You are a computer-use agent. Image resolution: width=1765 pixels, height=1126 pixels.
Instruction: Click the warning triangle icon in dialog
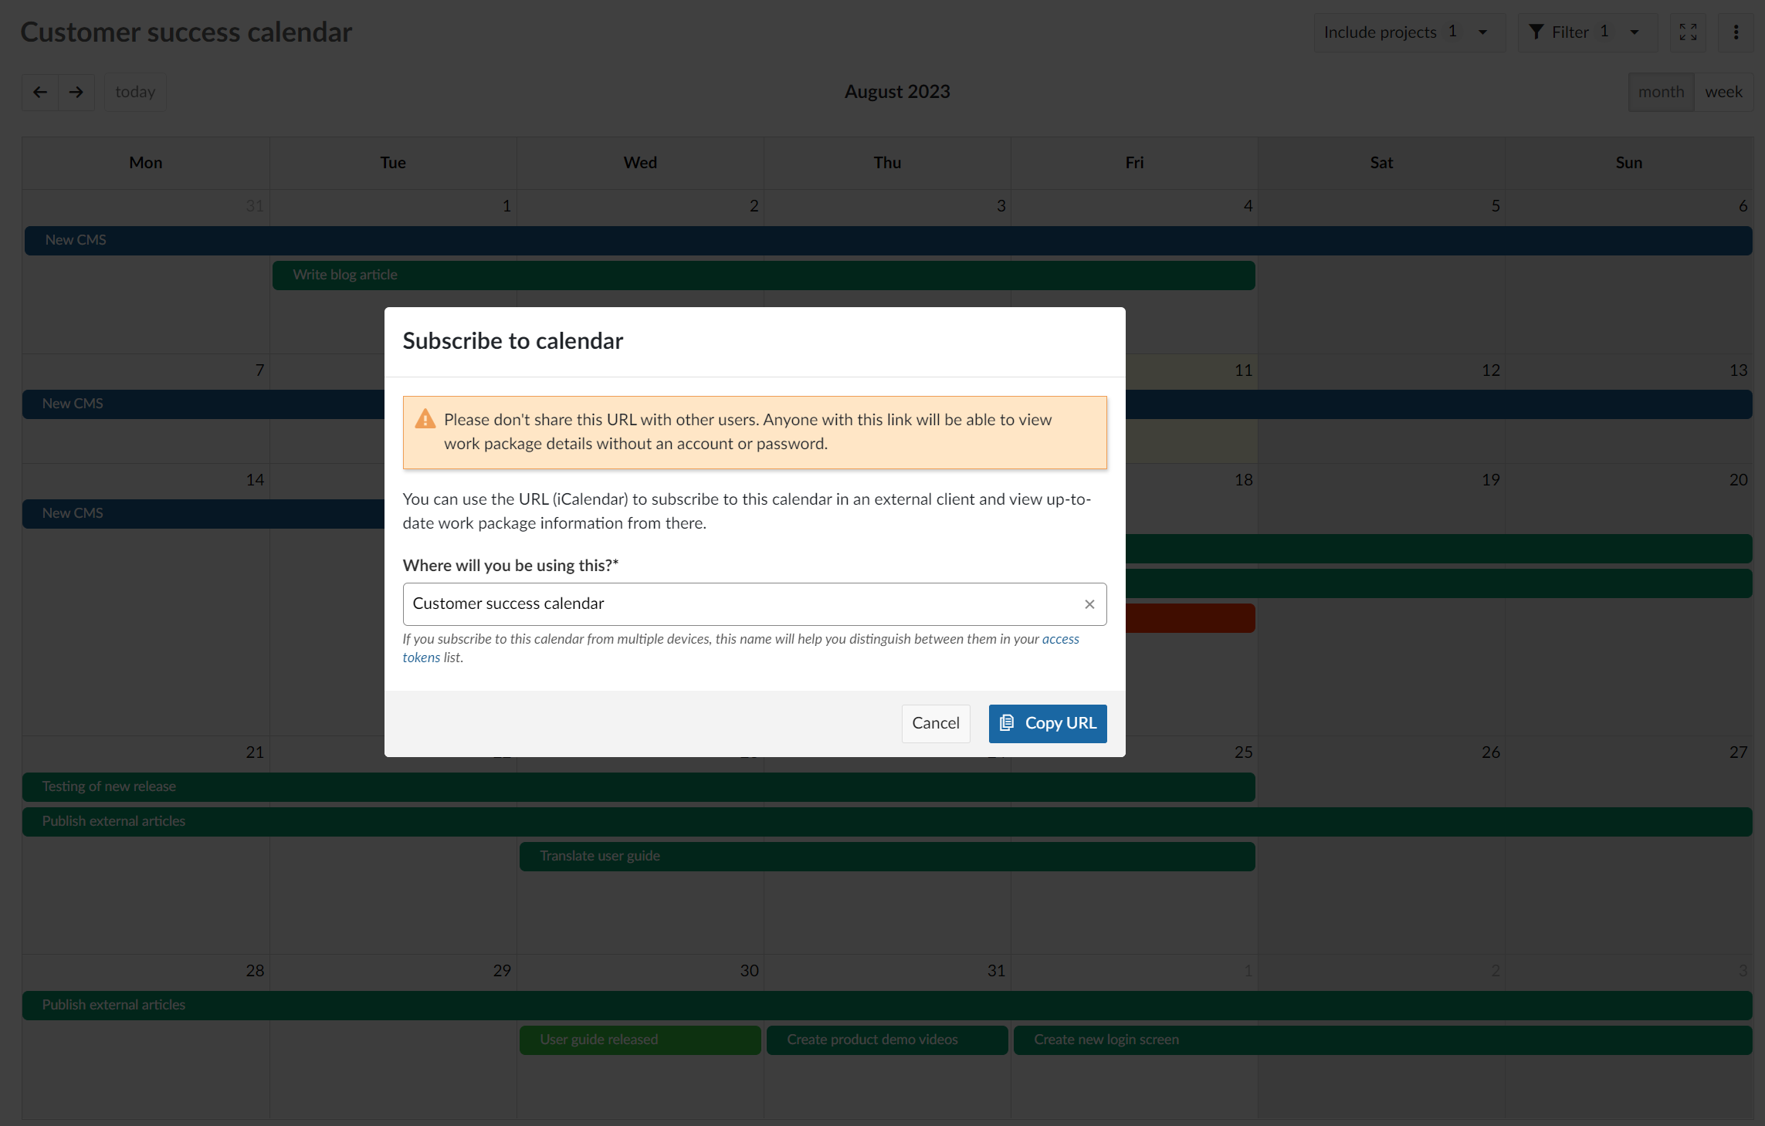pyautogui.click(x=426, y=418)
